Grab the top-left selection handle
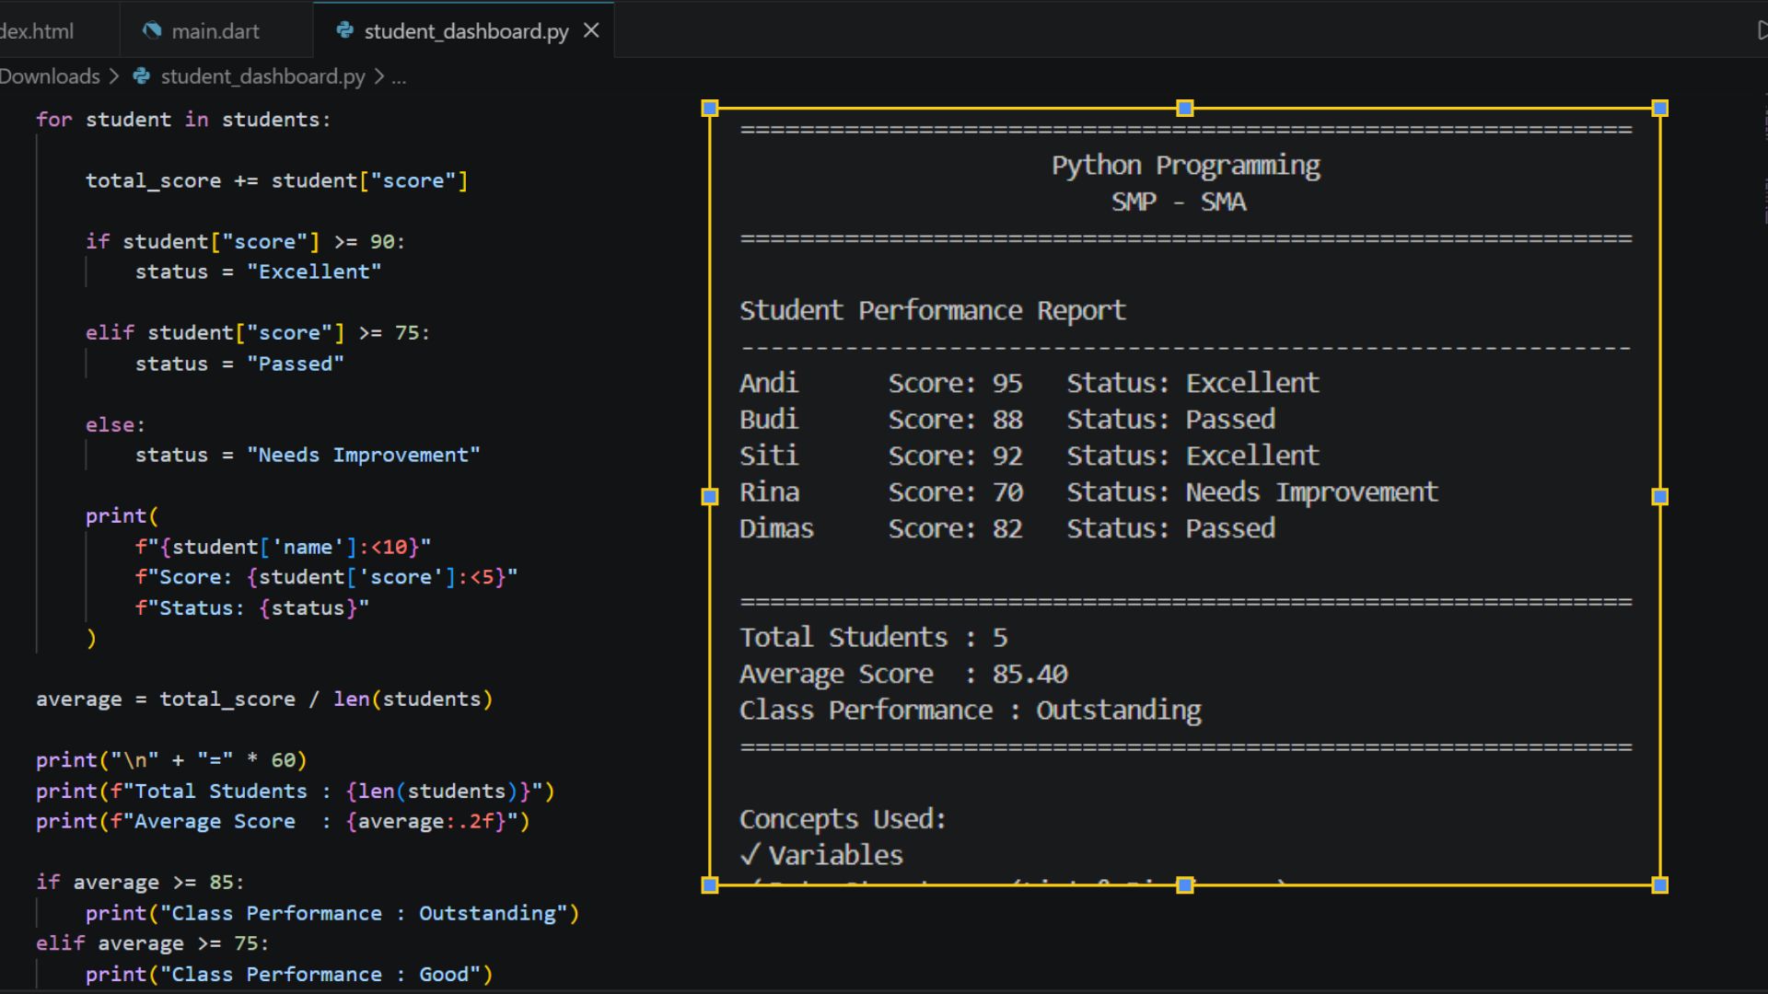This screenshot has height=994, width=1768. tap(709, 109)
